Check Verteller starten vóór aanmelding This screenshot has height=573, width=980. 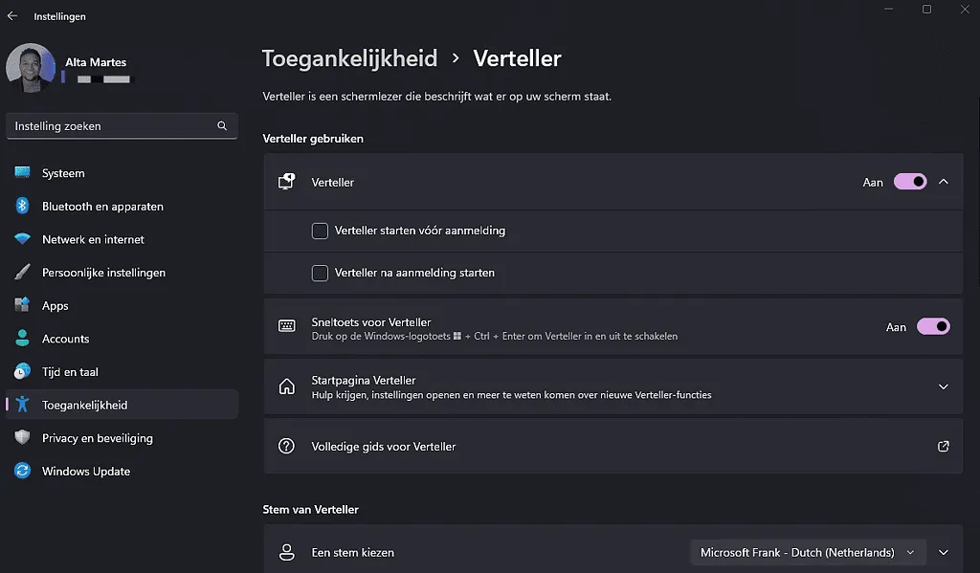321,231
